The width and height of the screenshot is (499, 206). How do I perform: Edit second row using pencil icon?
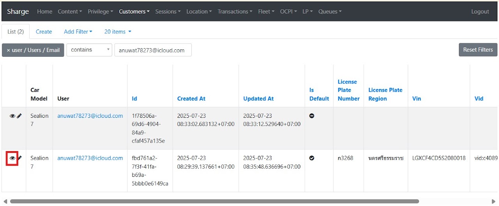click(20, 158)
